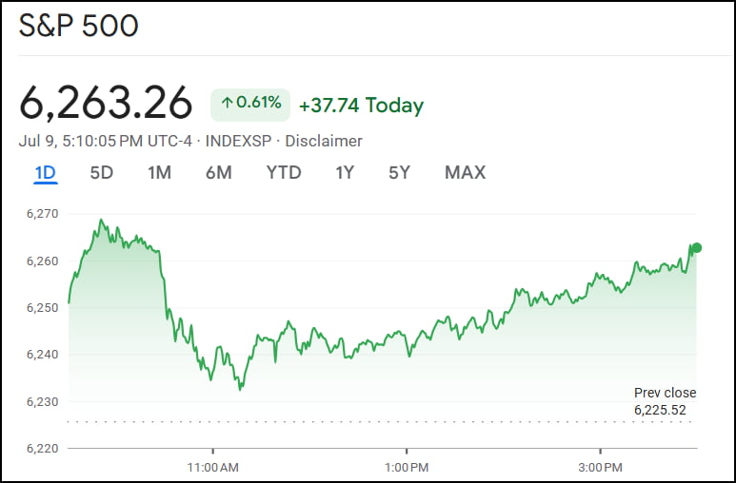Select the 1D time range tab
This screenshot has width=736, height=483.
pos(45,173)
